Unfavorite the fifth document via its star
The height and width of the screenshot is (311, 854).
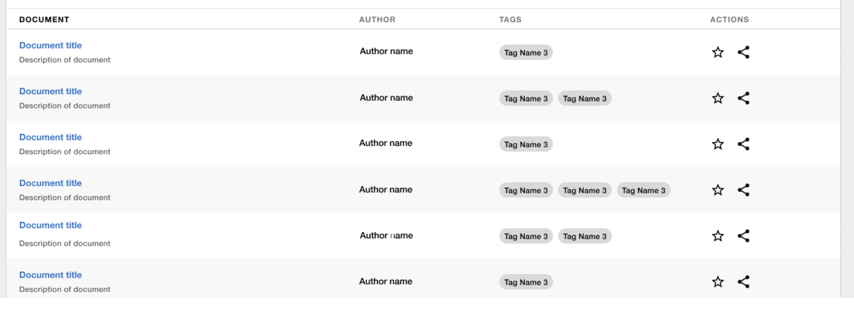[x=718, y=236]
